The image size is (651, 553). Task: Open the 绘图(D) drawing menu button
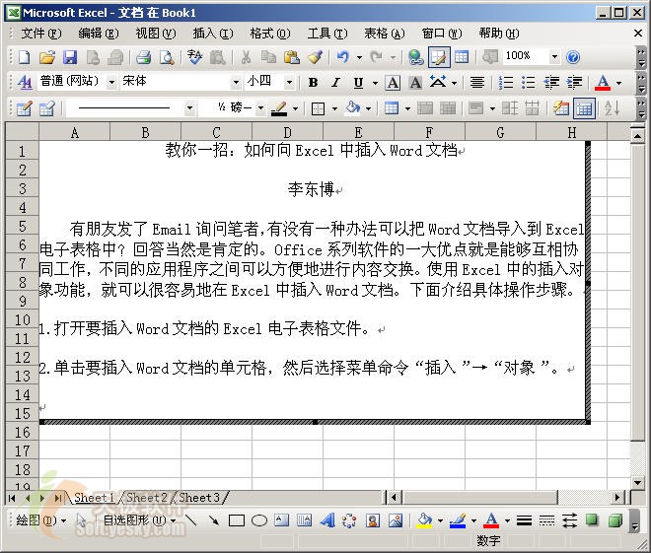pyautogui.click(x=40, y=520)
